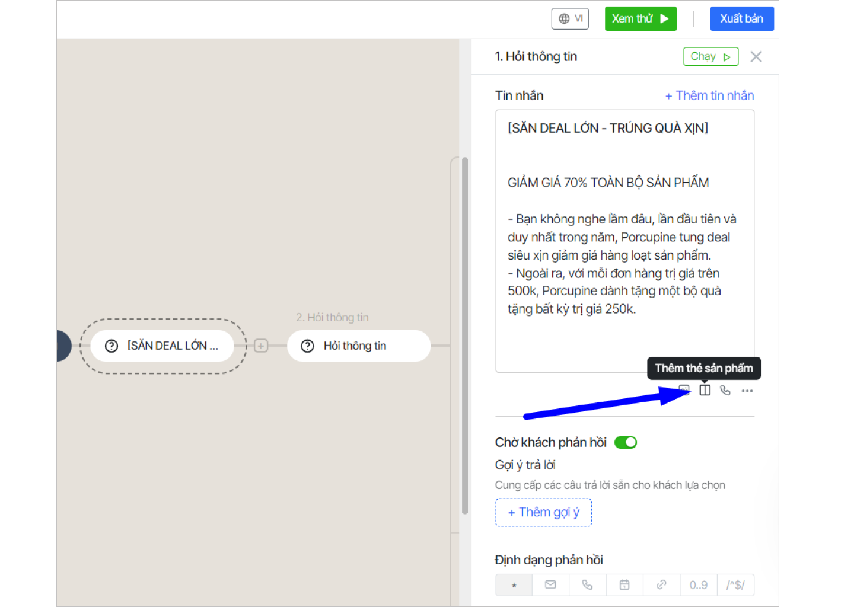Select the regex /^$/ format option
854x607 pixels.
pyautogui.click(x=735, y=585)
